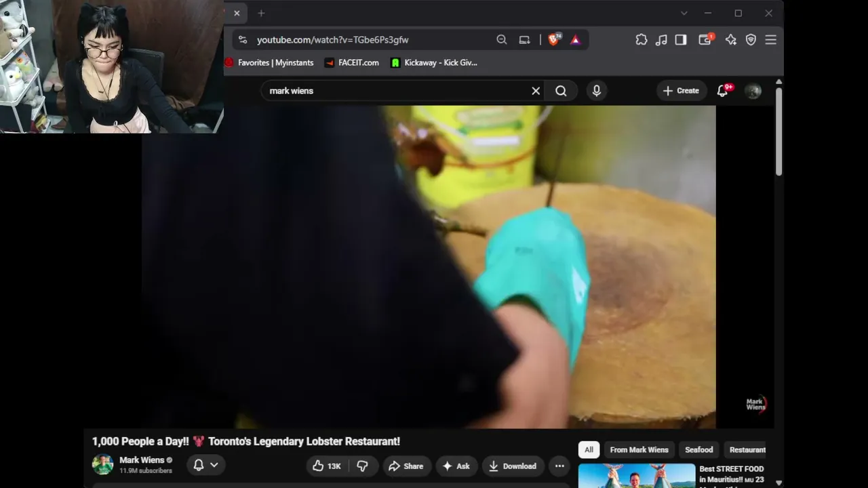
Task: Select the 'Restaurant' filter chip
Action: [745, 449]
